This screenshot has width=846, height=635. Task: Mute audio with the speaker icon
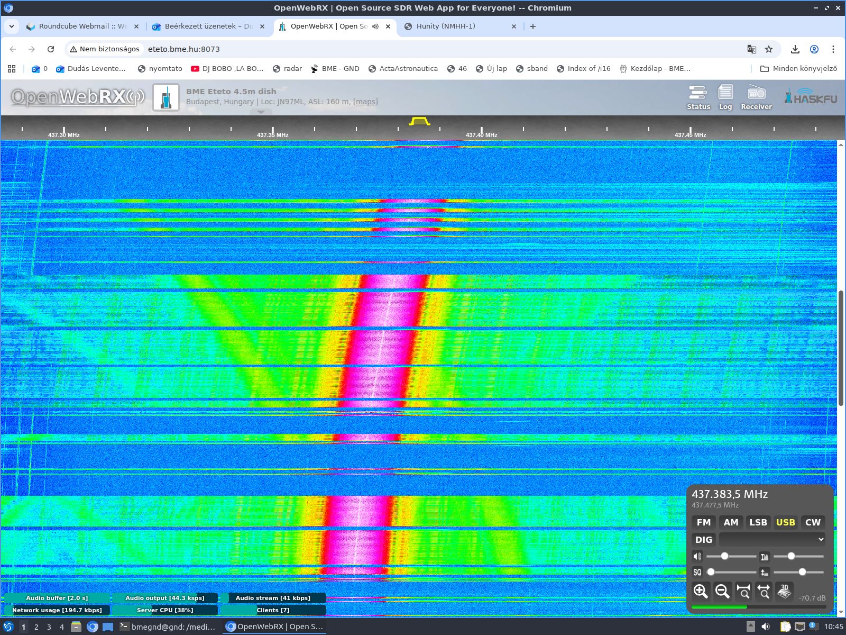tap(697, 556)
